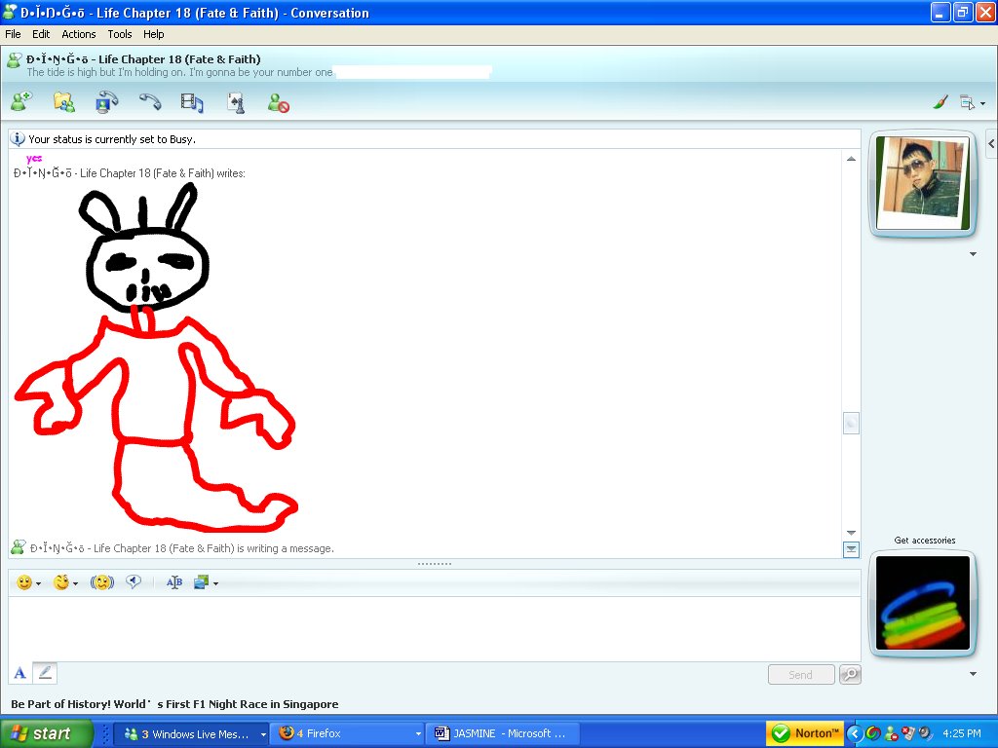Click the info icon beside the status notice
998x748 pixels.
click(18, 138)
